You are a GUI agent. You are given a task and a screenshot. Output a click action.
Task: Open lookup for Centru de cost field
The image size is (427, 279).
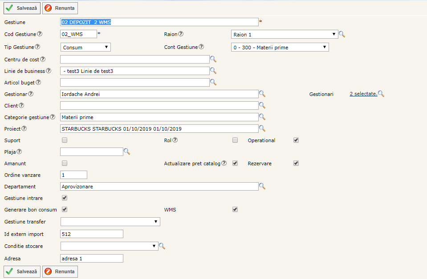tap(213, 59)
